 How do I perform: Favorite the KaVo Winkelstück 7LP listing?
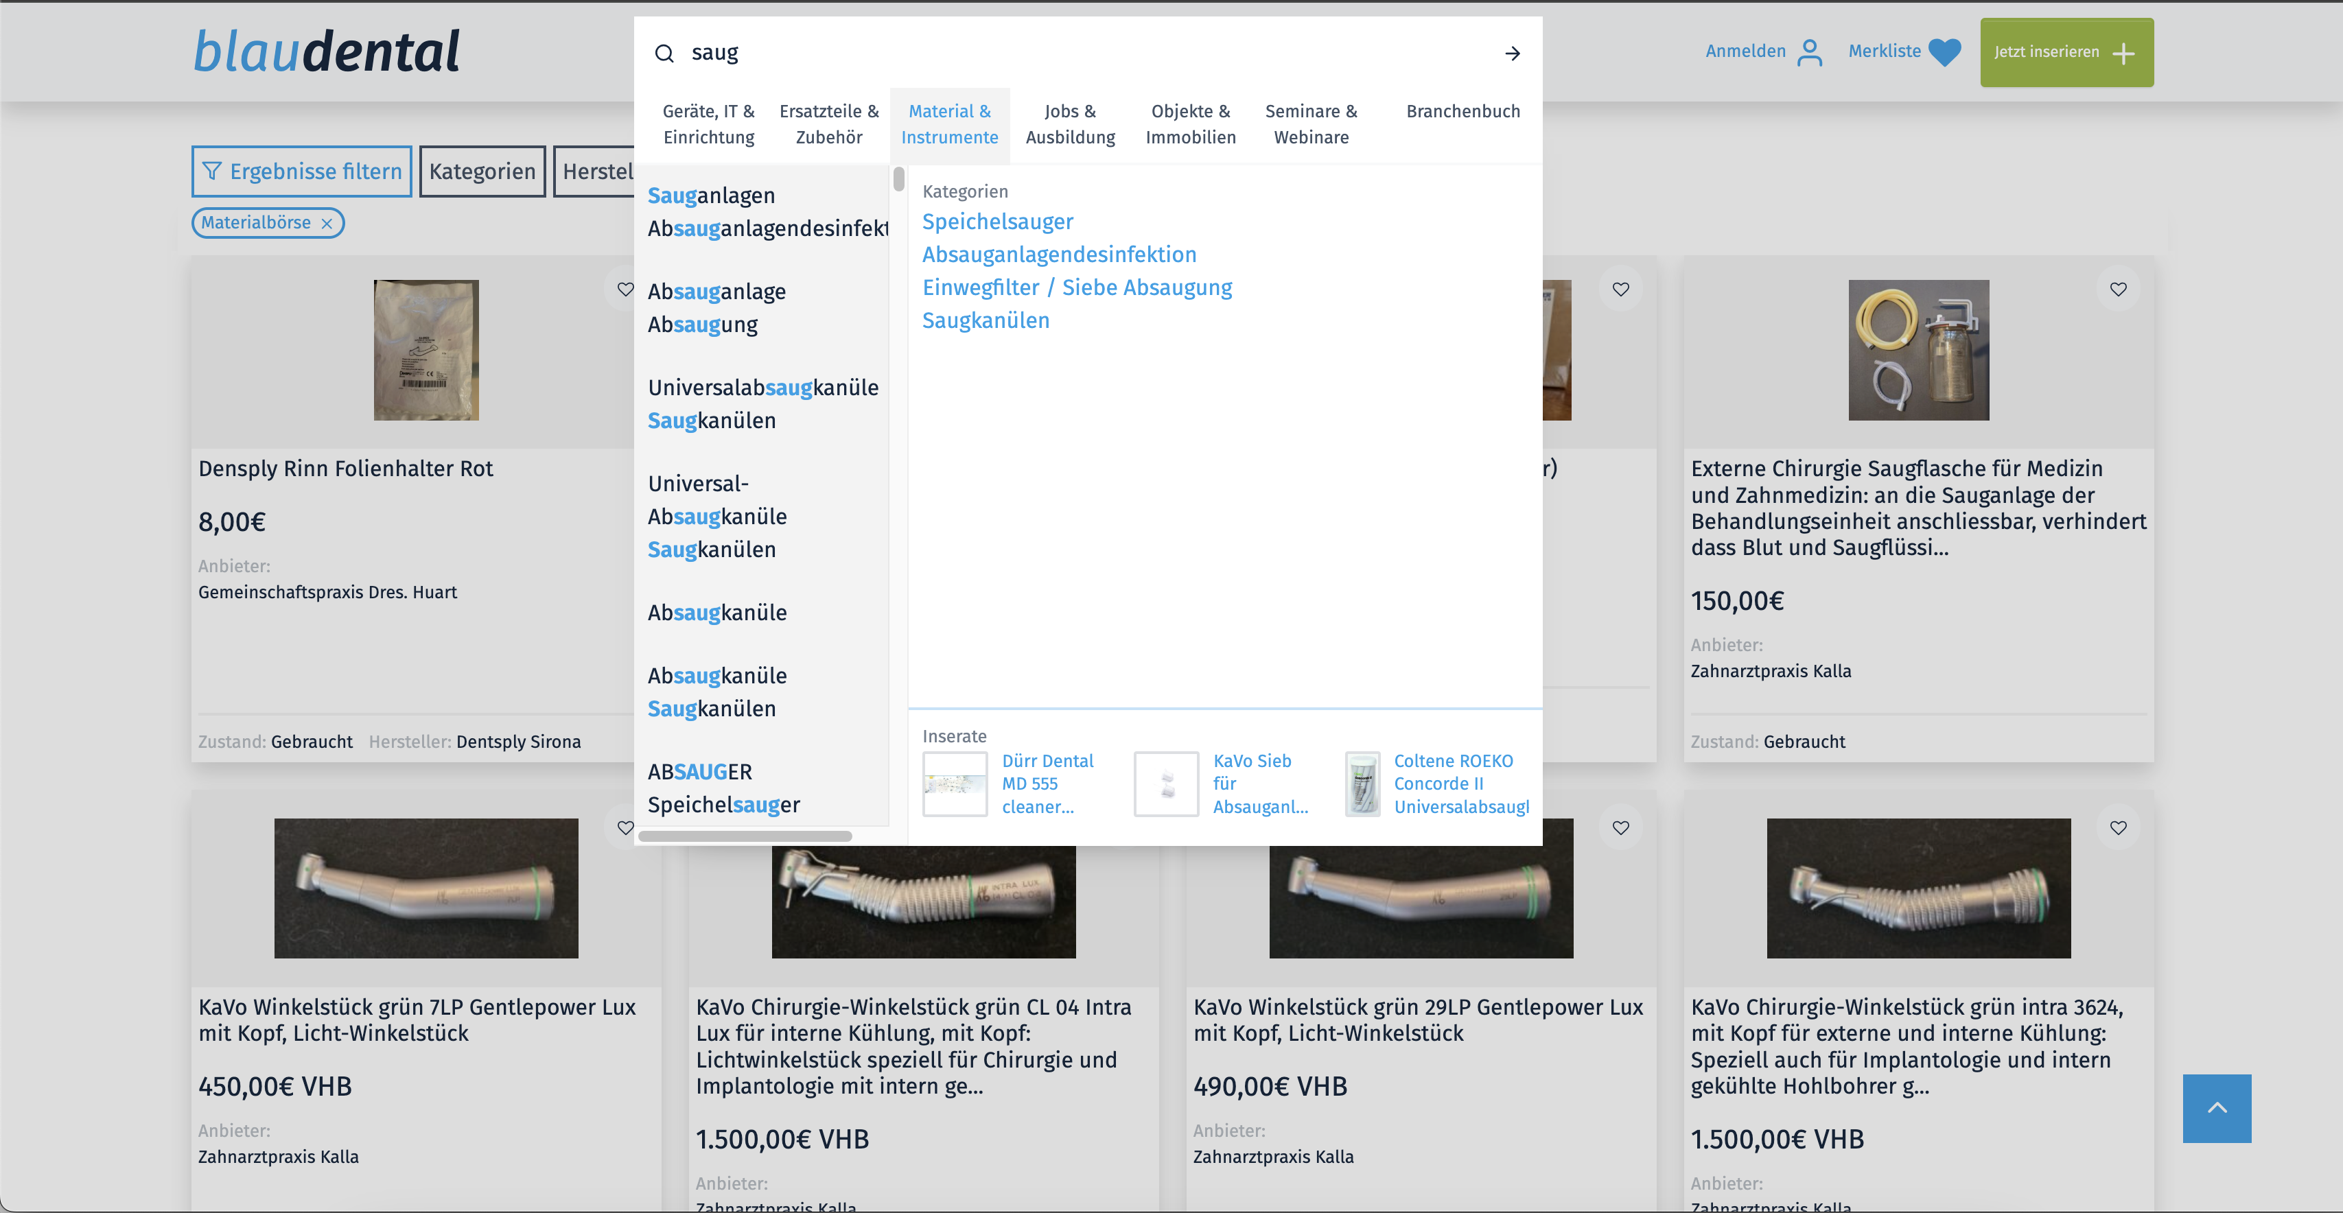[625, 827]
